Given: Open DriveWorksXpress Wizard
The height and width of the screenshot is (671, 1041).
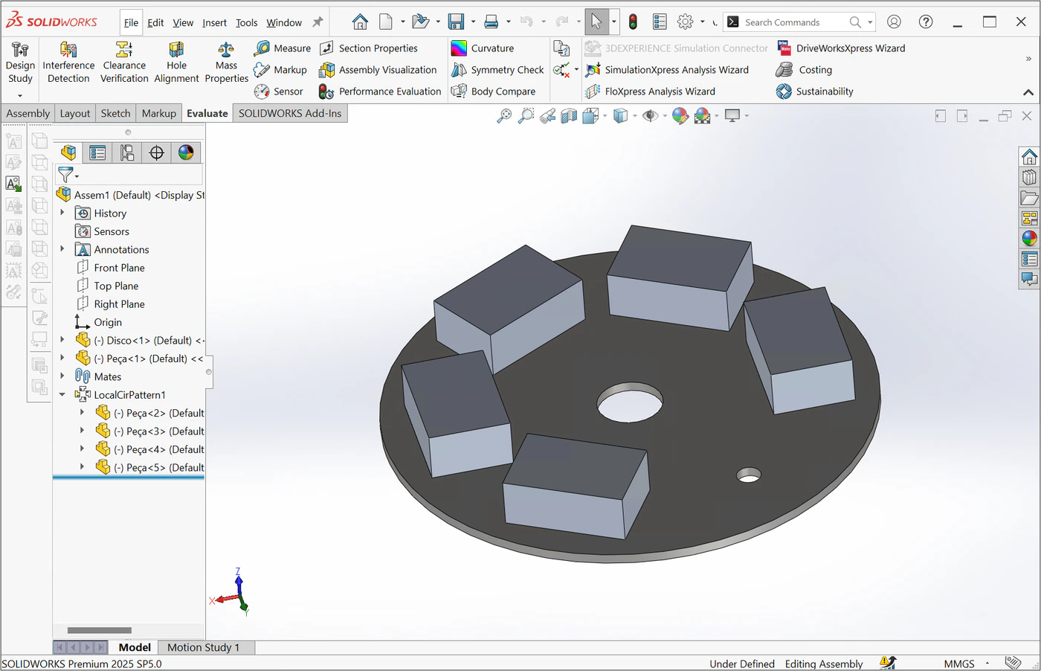Looking at the screenshot, I should (841, 48).
